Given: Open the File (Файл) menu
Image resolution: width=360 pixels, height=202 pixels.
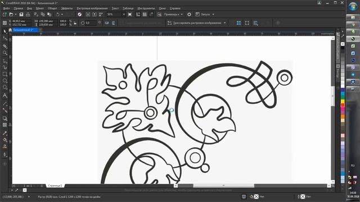Looking at the screenshot, I should [6, 8].
